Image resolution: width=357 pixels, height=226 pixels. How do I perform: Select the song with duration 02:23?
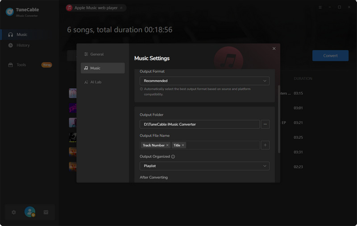298,167
